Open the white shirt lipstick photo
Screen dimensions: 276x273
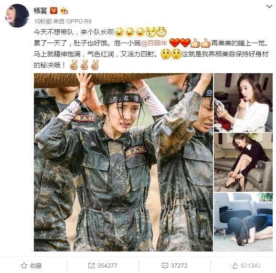[243, 103]
